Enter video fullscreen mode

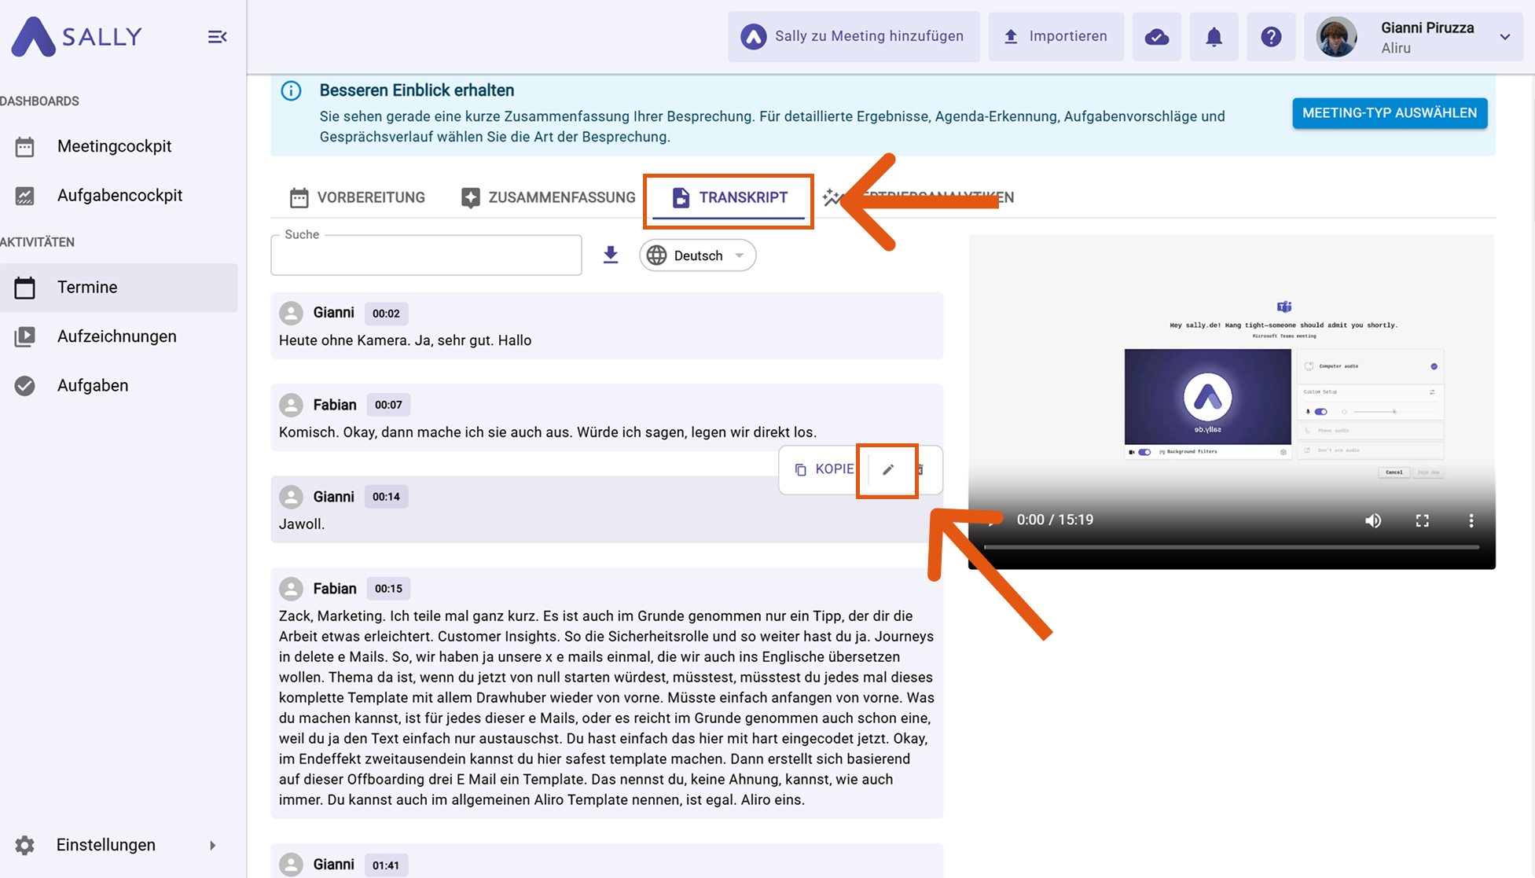1422,520
